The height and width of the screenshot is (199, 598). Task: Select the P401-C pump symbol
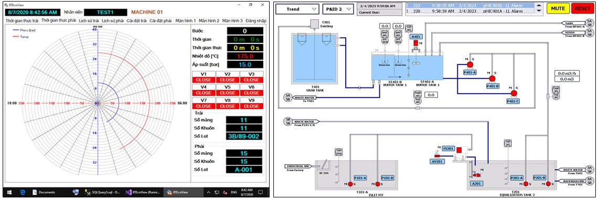(514, 93)
